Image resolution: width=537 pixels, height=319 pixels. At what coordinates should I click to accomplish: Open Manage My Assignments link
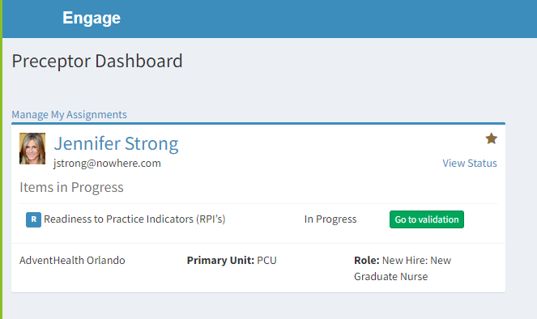point(69,114)
